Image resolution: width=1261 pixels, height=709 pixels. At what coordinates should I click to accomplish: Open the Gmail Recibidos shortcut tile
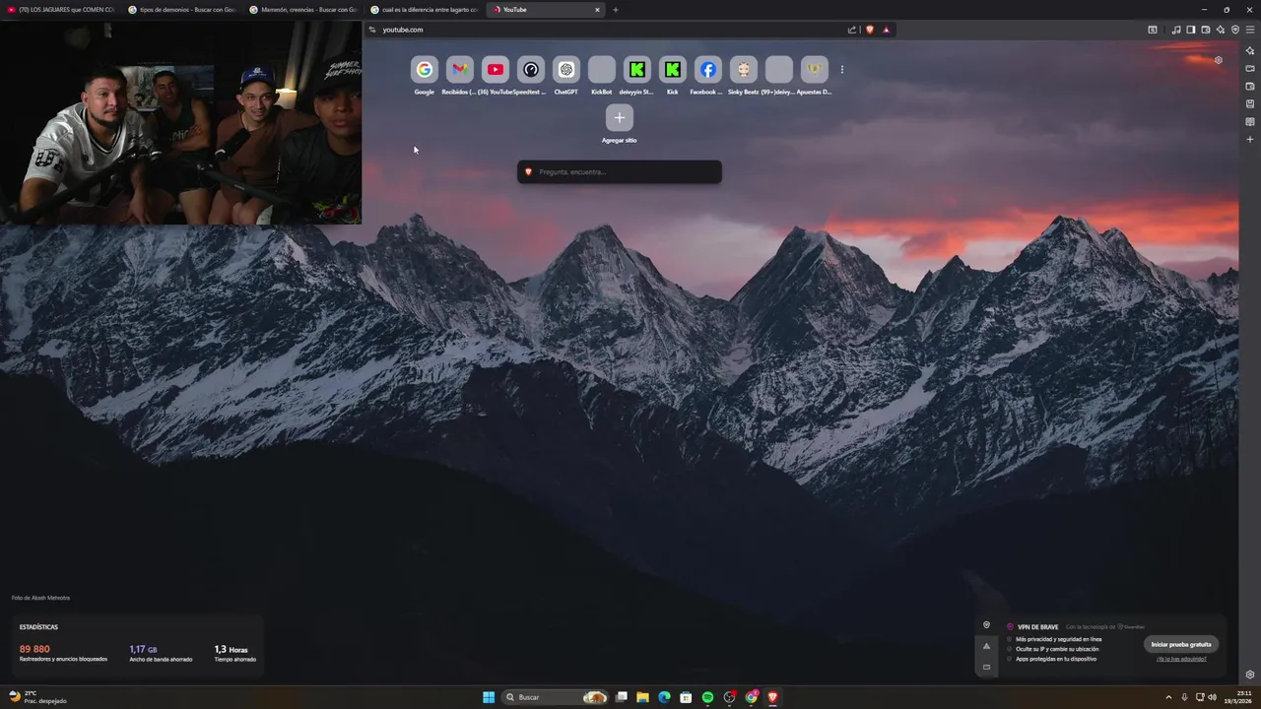[459, 70]
